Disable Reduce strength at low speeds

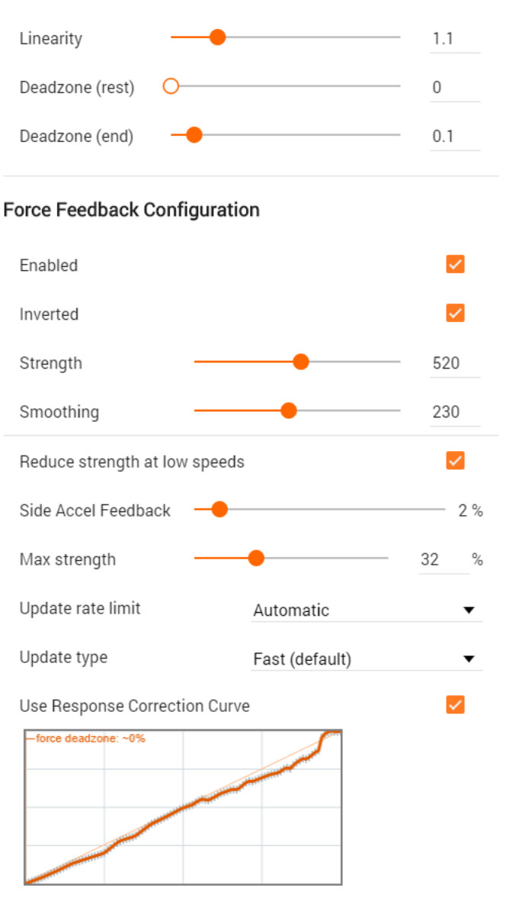(455, 461)
